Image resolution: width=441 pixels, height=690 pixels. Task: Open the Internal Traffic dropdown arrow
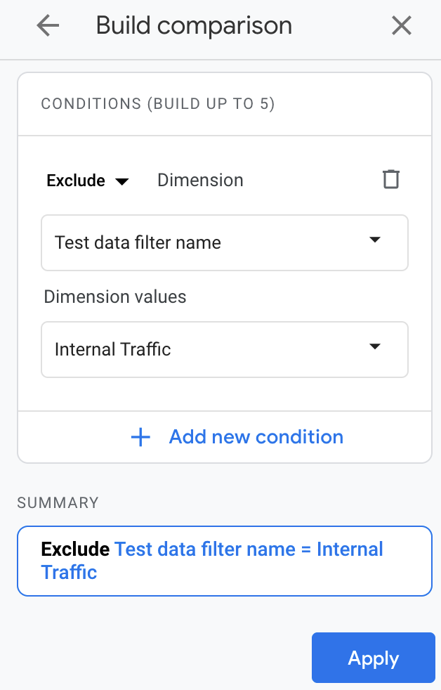374,346
